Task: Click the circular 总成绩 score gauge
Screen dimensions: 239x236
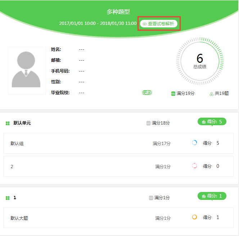Action: pos(200,61)
